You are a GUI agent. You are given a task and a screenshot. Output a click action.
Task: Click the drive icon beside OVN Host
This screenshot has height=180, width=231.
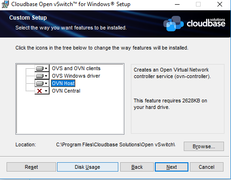coord(40,83)
